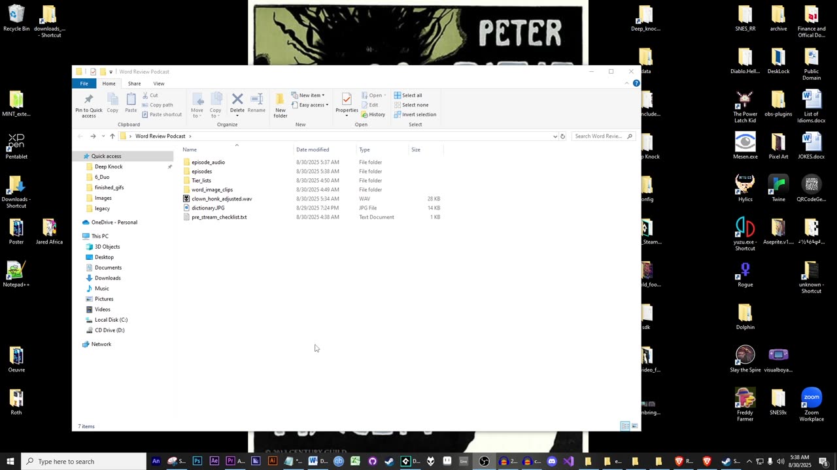
Task: Select the pre_stream_checklist.txt file
Action: [219, 217]
